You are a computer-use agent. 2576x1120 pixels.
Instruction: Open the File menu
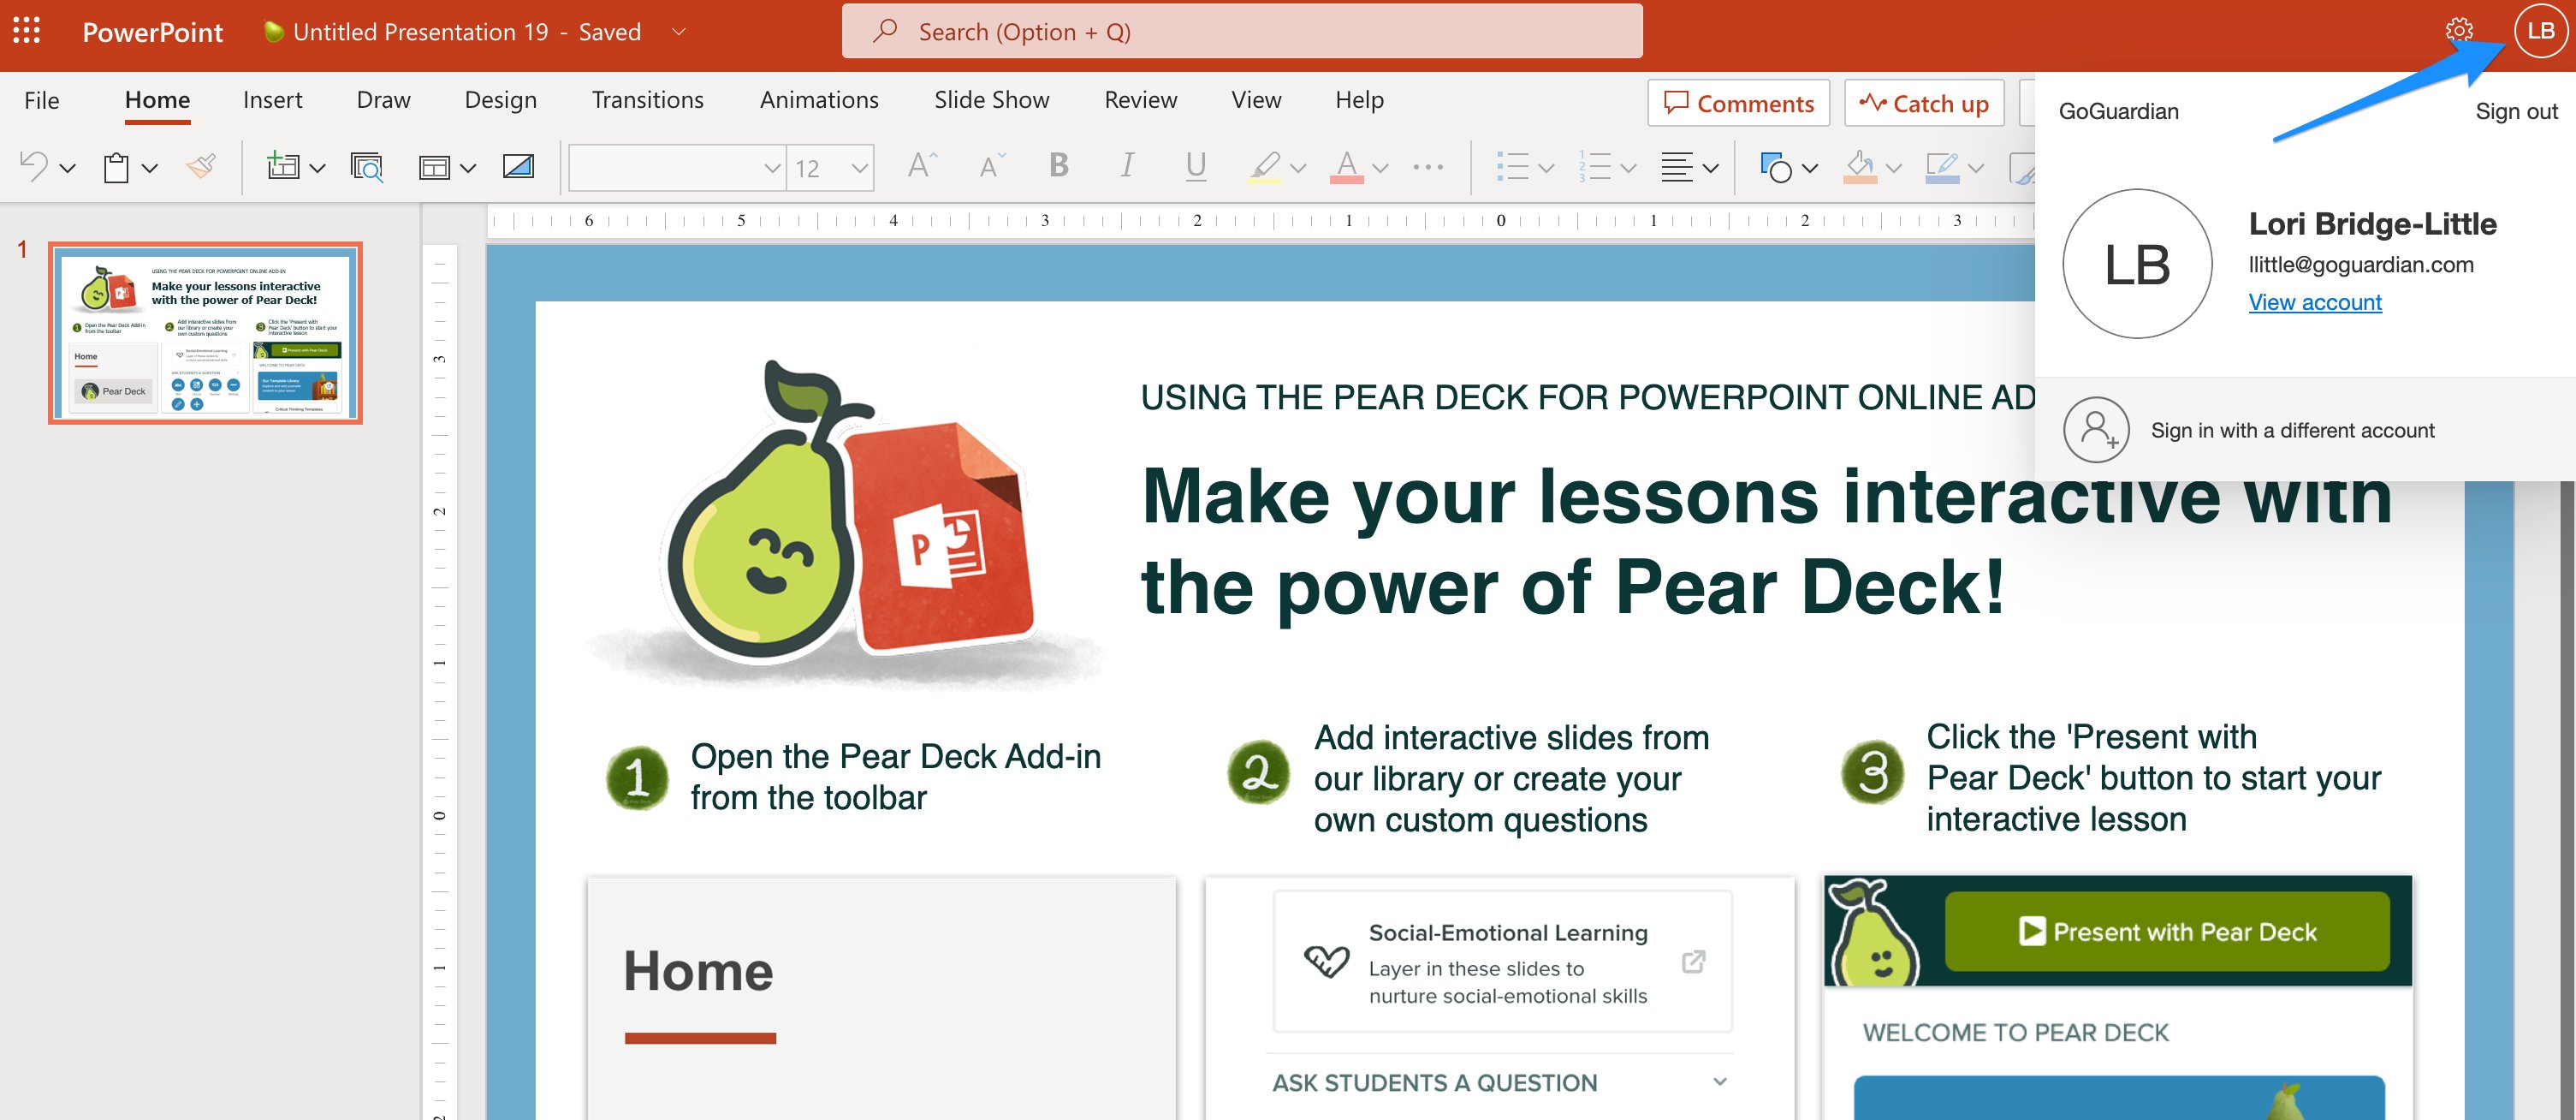coord(42,100)
